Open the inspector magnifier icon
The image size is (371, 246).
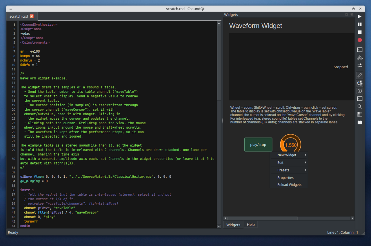tap(360, 106)
